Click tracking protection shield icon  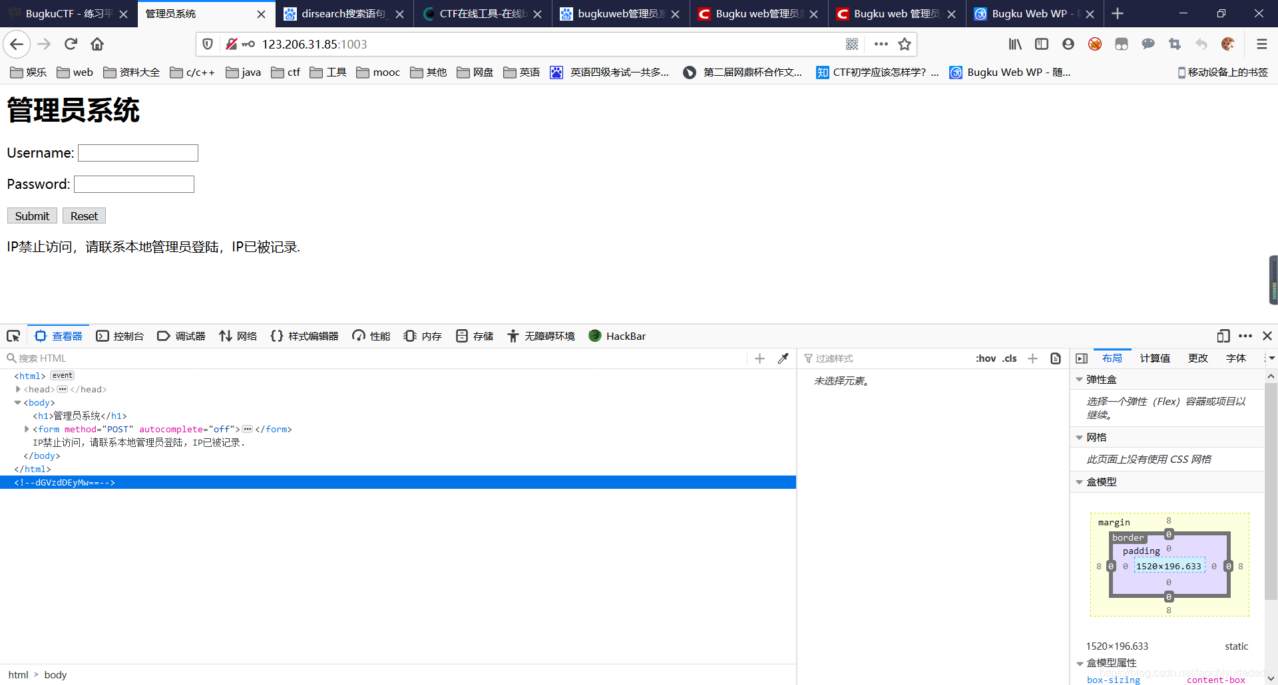click(x=208, y=44)
